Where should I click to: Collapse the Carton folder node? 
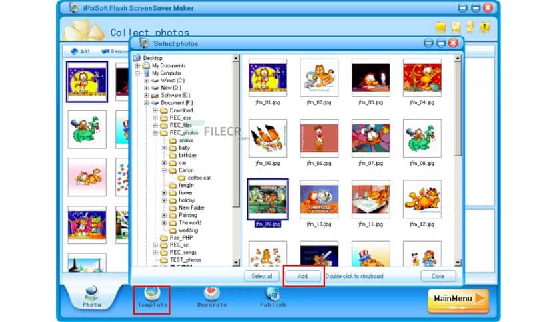coord(164,170)
